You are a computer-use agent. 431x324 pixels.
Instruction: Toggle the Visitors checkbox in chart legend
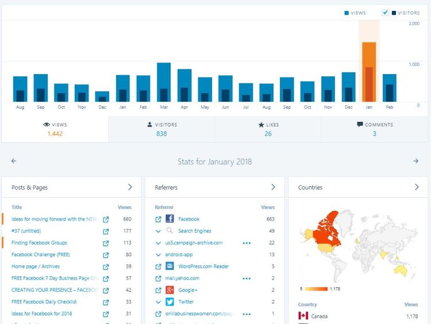(385, 13)
